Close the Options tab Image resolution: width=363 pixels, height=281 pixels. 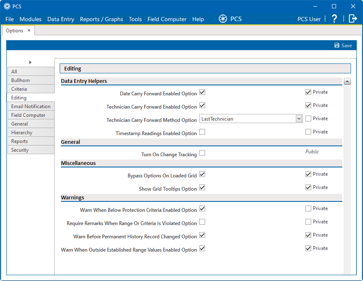coord(29,30)
